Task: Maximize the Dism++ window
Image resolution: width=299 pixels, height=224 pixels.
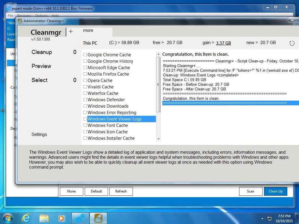Action: [276, 7]
